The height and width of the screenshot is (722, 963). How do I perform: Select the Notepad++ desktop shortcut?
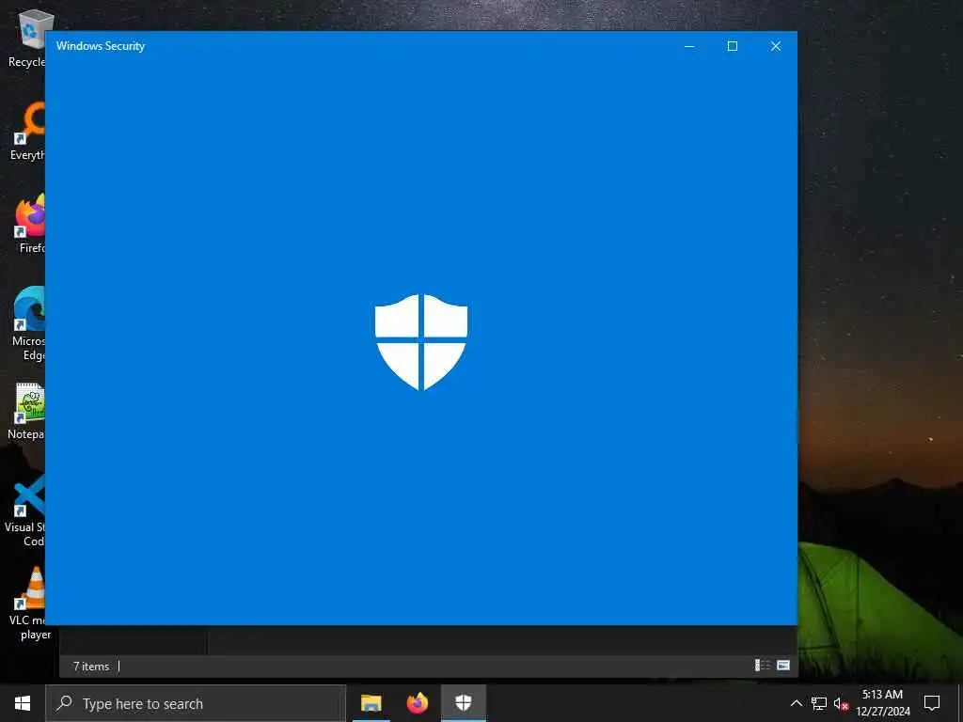[x=25, y=411]
